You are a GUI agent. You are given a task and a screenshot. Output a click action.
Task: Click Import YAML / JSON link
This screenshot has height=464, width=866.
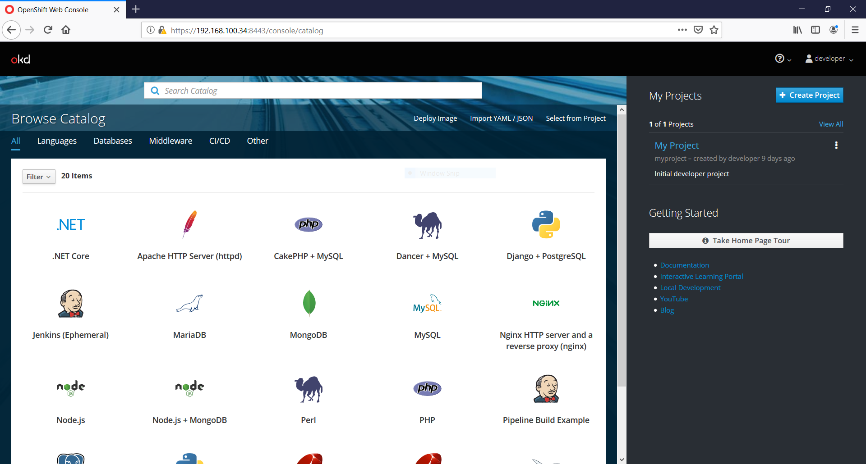pyautogui.click(x=502, y=118)
